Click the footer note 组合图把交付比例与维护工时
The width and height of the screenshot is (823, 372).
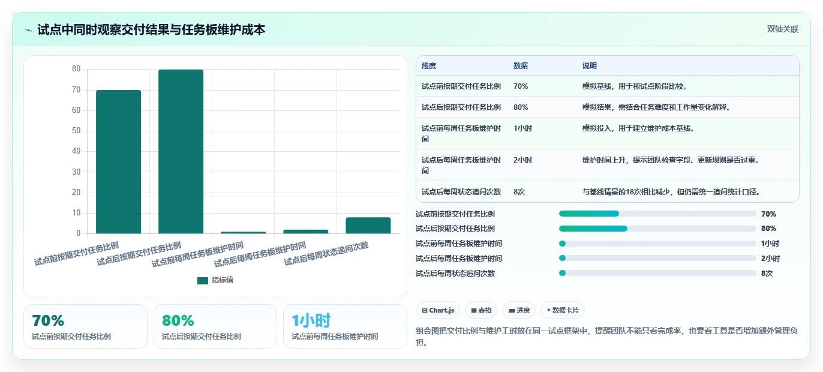point(606,337)
